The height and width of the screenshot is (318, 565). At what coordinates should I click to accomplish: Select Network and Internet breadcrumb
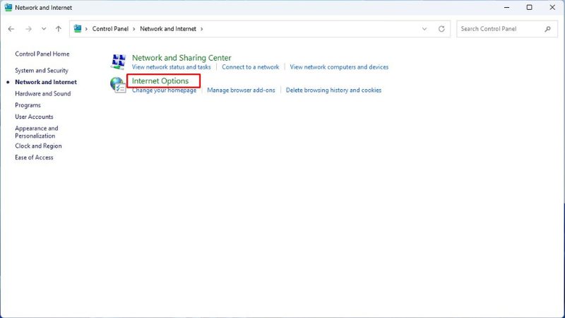click(168, 29)
